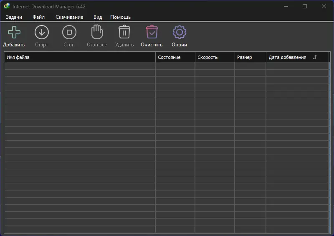Open the Вид menu
Image resolution: width=334 pixels, height=236 pixels.
point(98,17)
